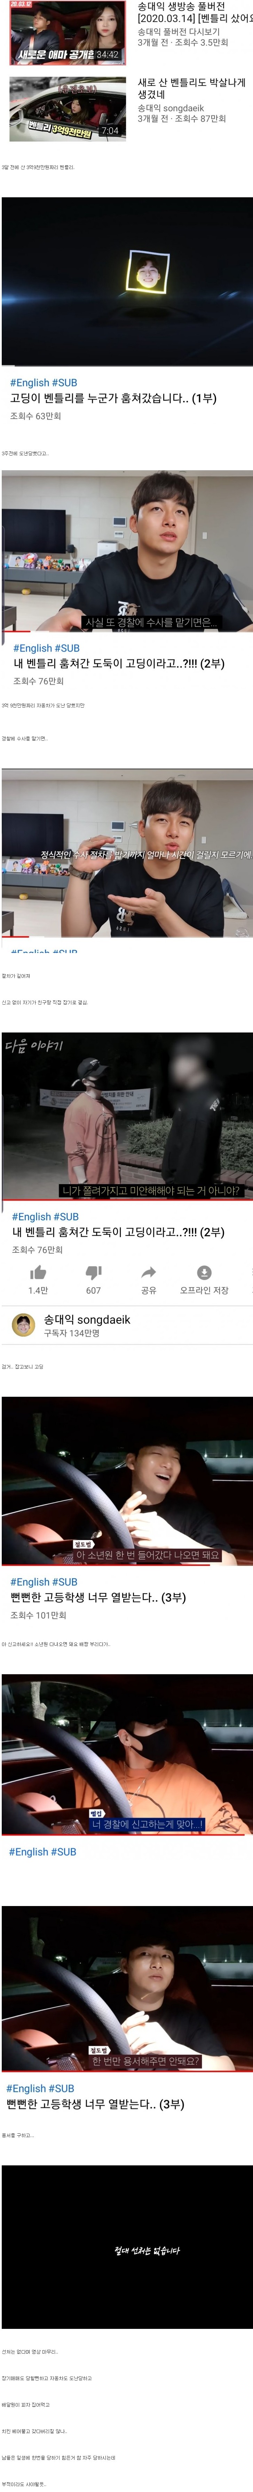This screenshot has height=2492, width=253.
Task: Open the 송대익 songdaeik channel name
Action: pos(87,1319)
